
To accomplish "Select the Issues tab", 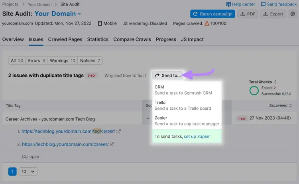I will click(x=36, y=39).
